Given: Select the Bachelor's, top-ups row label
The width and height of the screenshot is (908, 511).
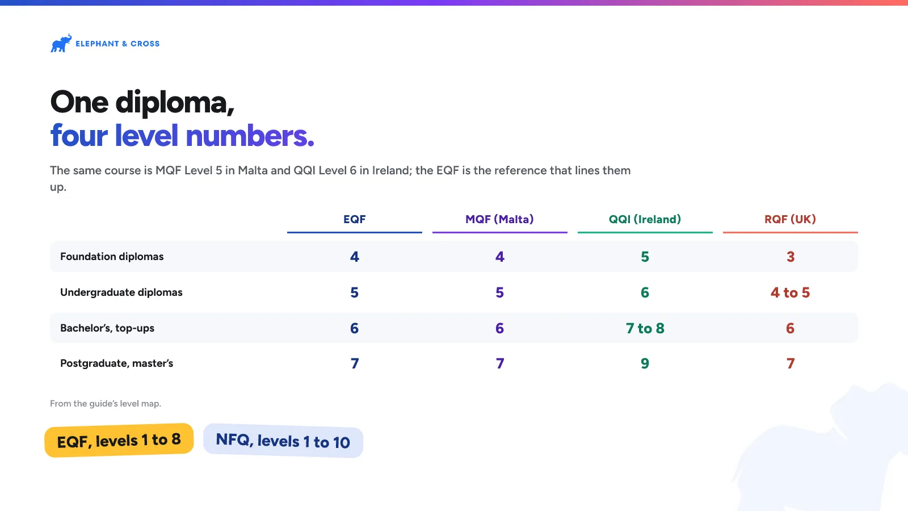Looking at the screenshot, I should [x=107, y=328].
